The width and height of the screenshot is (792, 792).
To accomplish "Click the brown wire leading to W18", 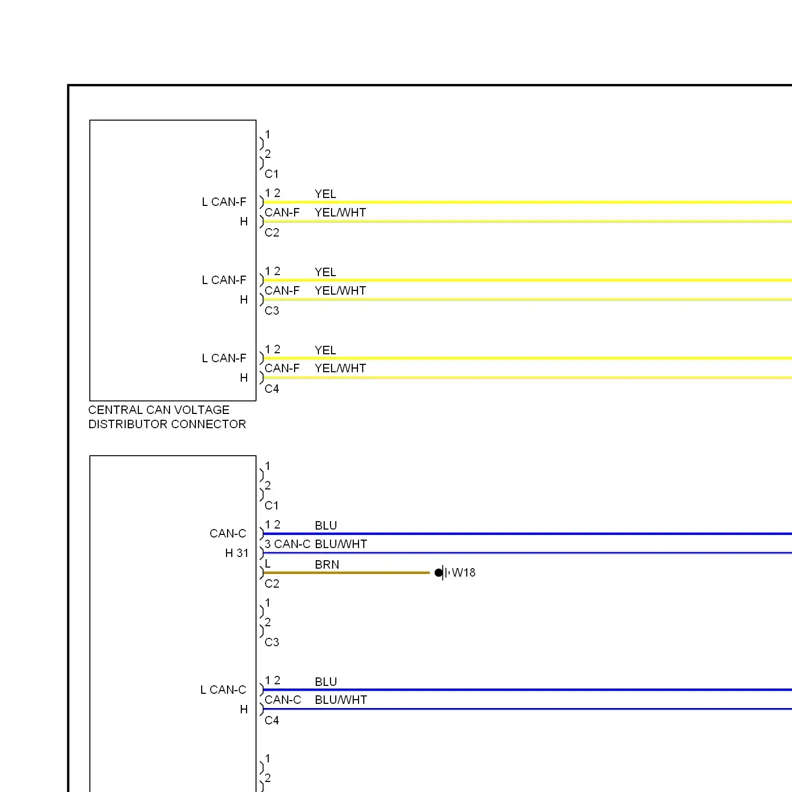I will [x=346, y=572].
